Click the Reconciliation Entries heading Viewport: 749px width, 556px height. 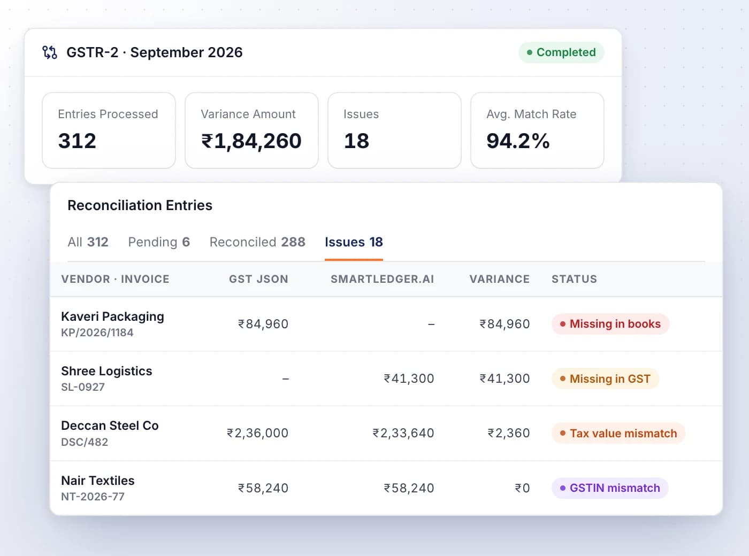pos(140,205)
